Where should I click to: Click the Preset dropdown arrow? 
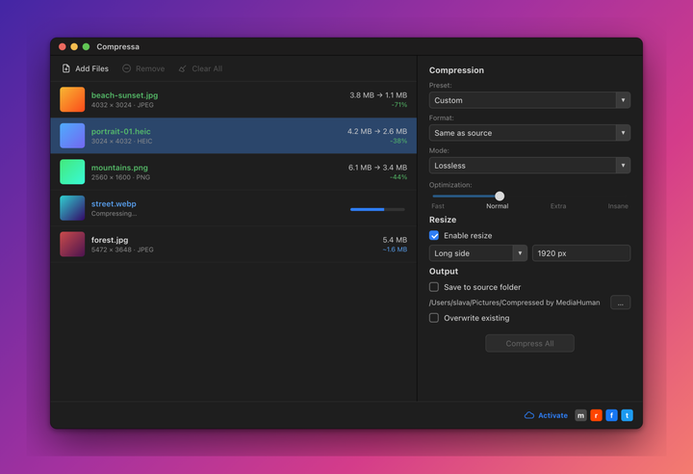click(623, 100)
